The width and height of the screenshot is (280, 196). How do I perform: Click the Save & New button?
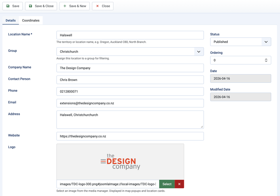[75, 6]
